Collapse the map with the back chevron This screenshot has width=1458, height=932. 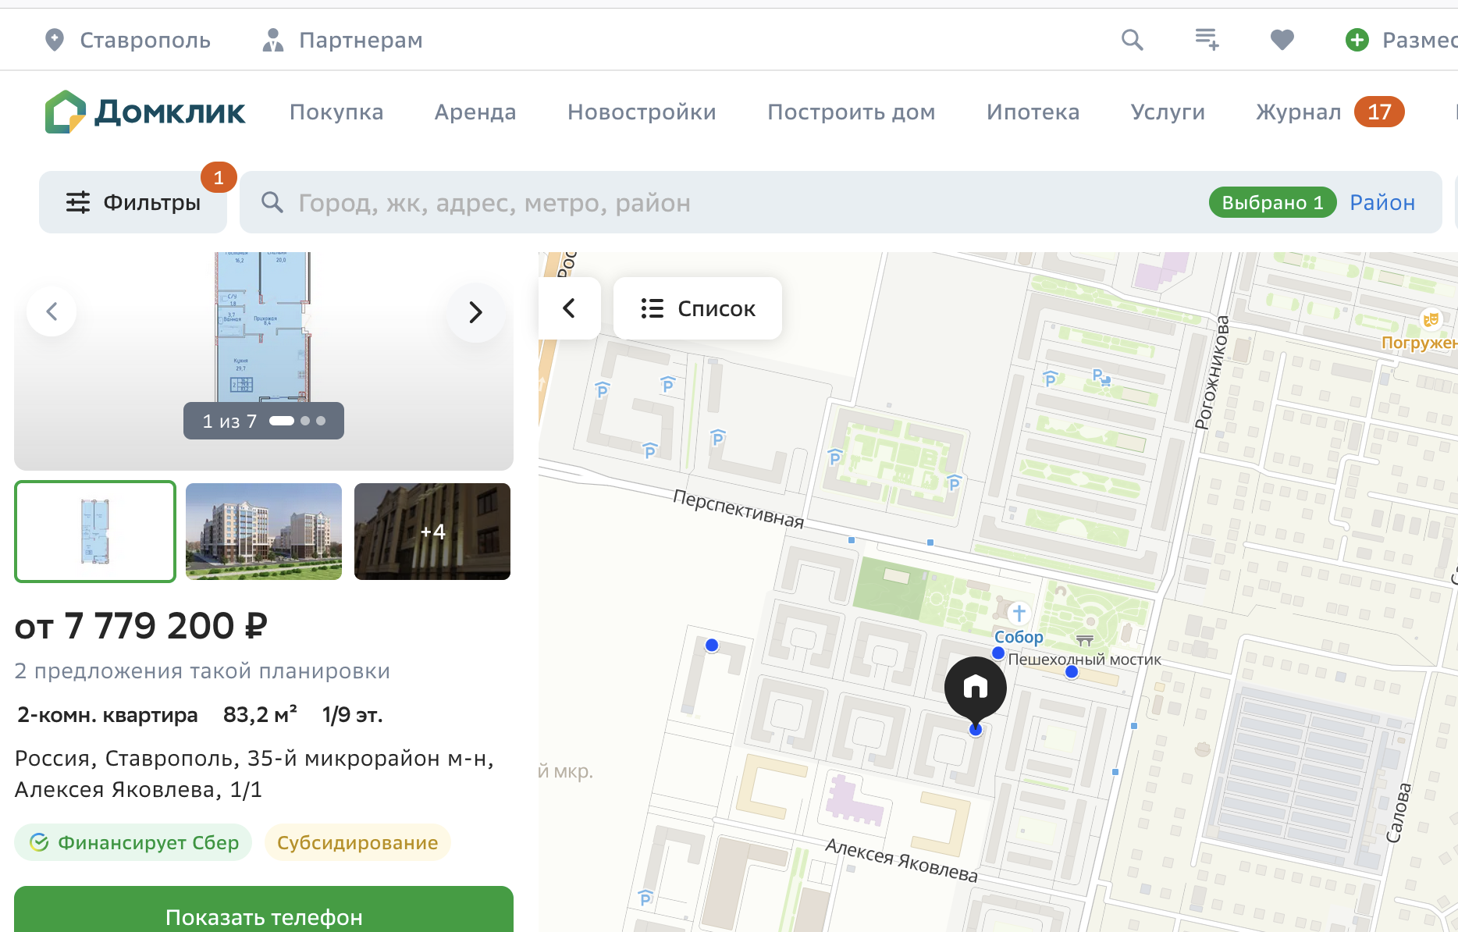click(570, 308)
